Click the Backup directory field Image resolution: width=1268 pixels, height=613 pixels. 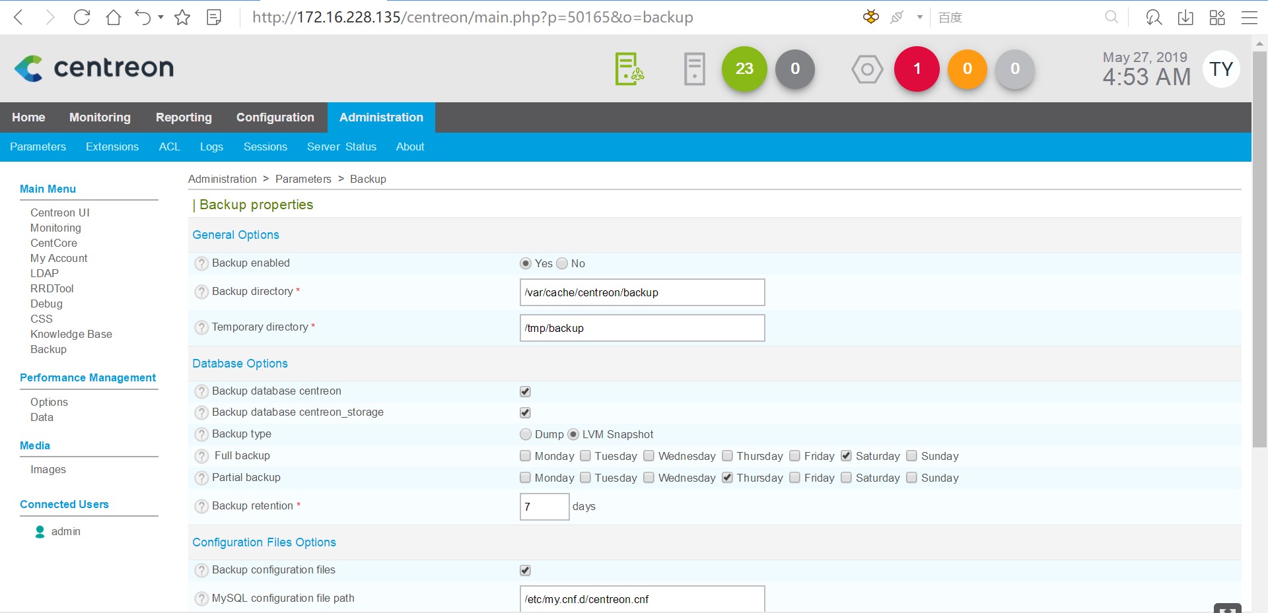coord(642,292)
